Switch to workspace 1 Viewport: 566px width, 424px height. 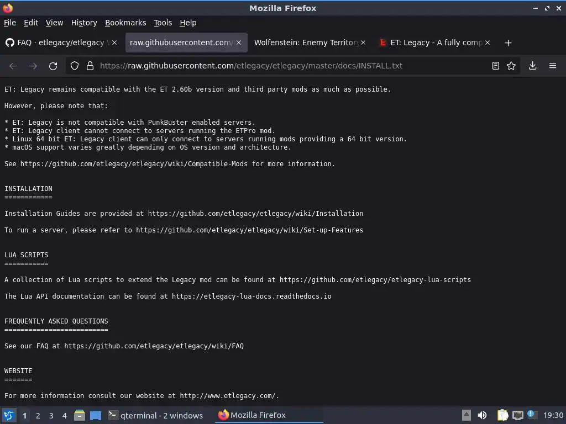[x=24, y=416]
